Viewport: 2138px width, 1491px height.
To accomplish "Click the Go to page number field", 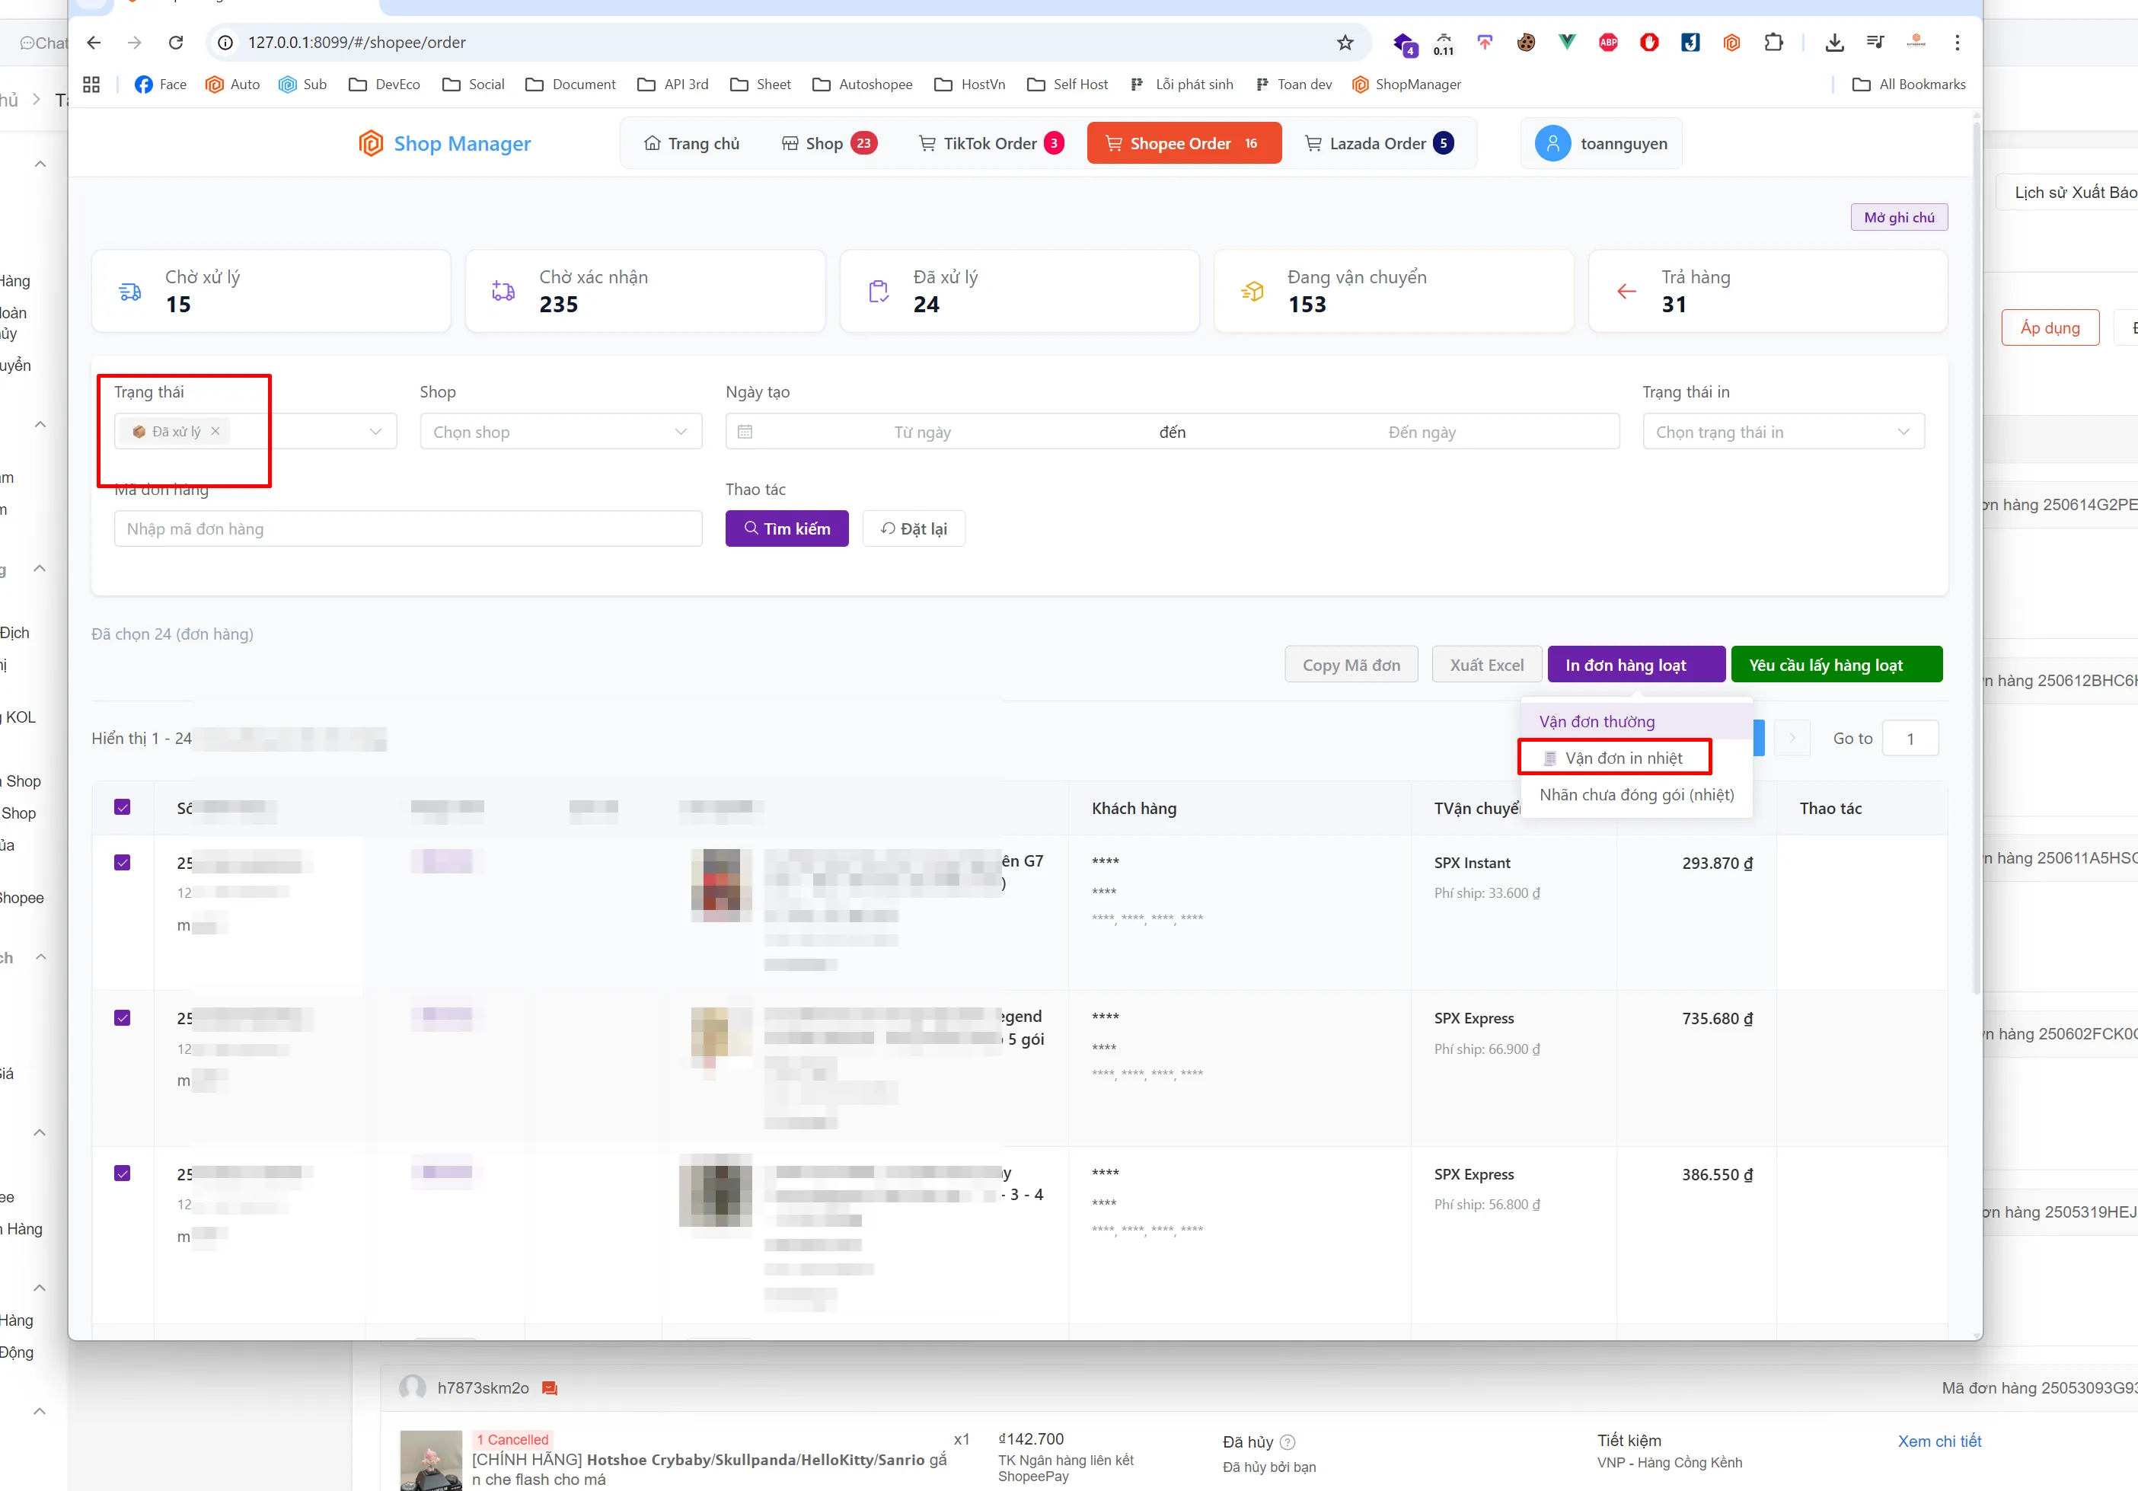I will (x=1910, y=739).
